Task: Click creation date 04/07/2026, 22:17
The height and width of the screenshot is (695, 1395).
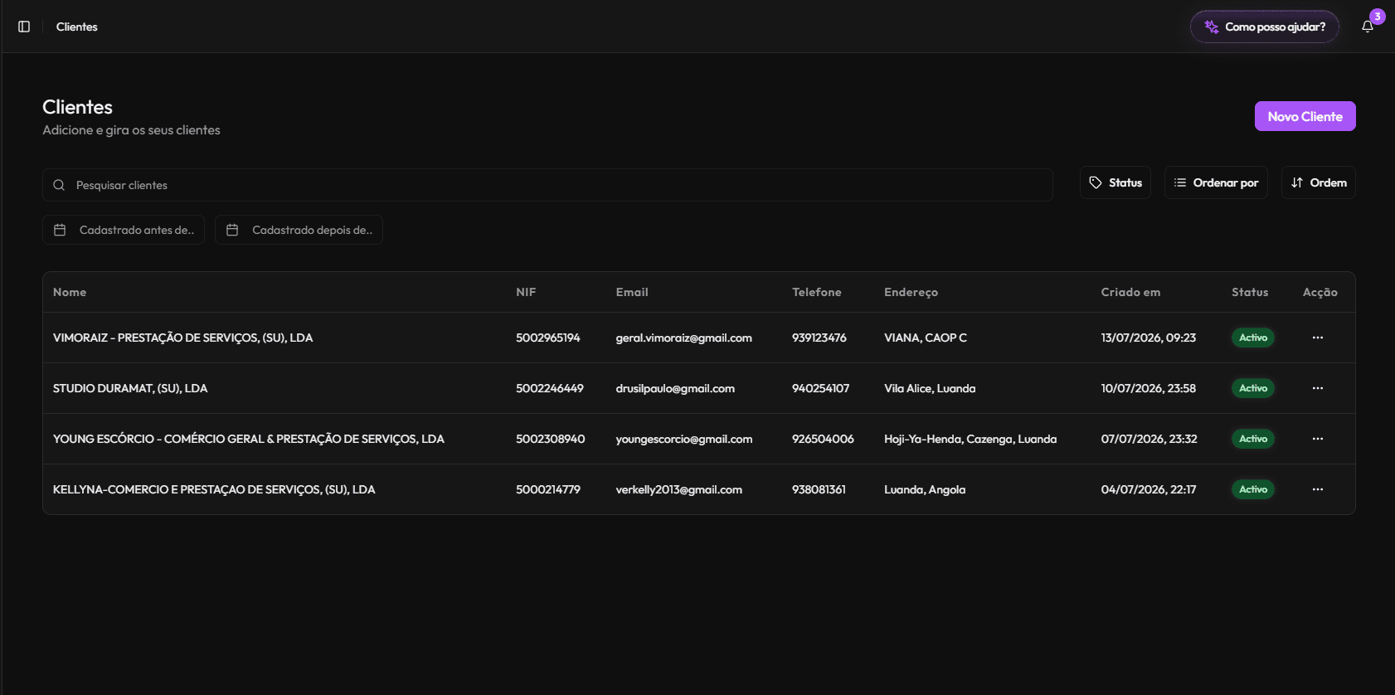Action: [x=1149, y=489]
